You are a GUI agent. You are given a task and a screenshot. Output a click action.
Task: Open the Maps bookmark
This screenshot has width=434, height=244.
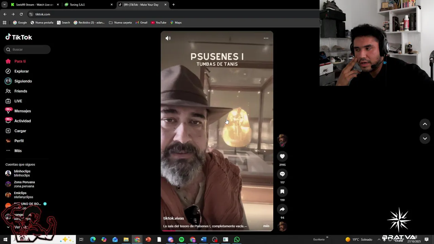click(x=176, y=23)
